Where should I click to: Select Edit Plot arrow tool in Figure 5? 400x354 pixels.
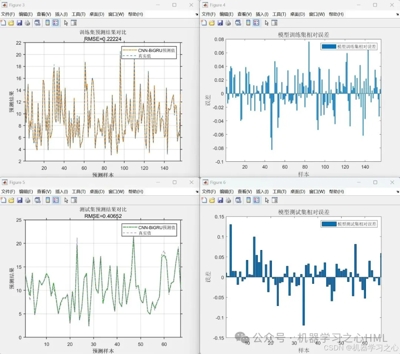coord(66,200)
